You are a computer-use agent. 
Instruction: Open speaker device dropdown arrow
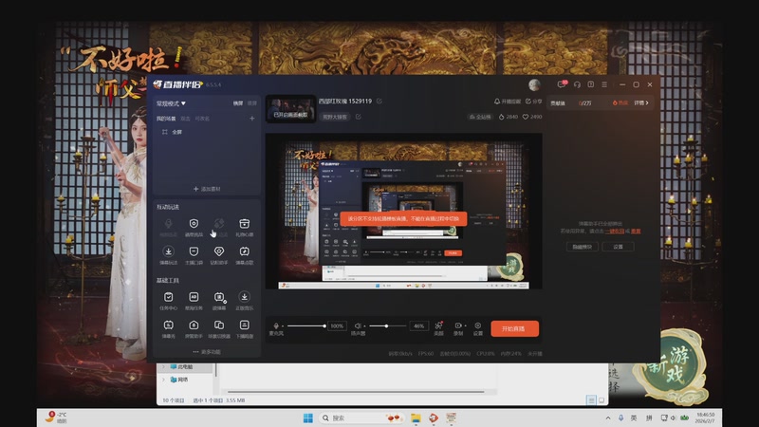[364, 325]
